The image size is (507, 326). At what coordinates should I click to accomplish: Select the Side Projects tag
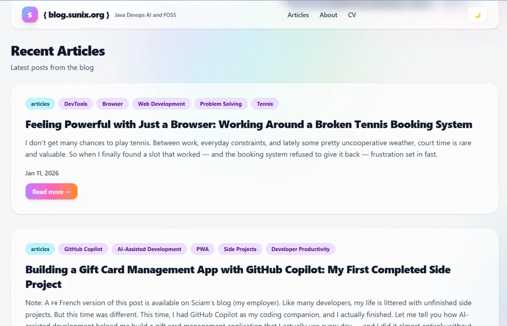(x=240, y=249)
